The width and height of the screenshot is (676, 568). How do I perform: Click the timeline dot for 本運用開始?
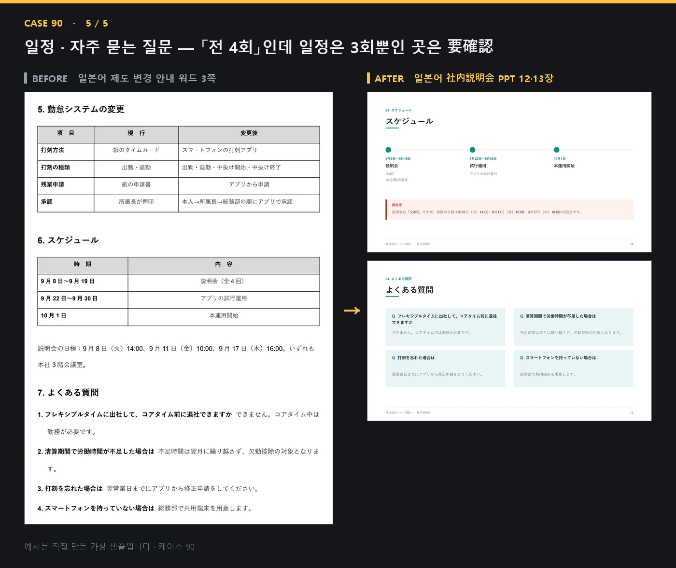(556, 150)
